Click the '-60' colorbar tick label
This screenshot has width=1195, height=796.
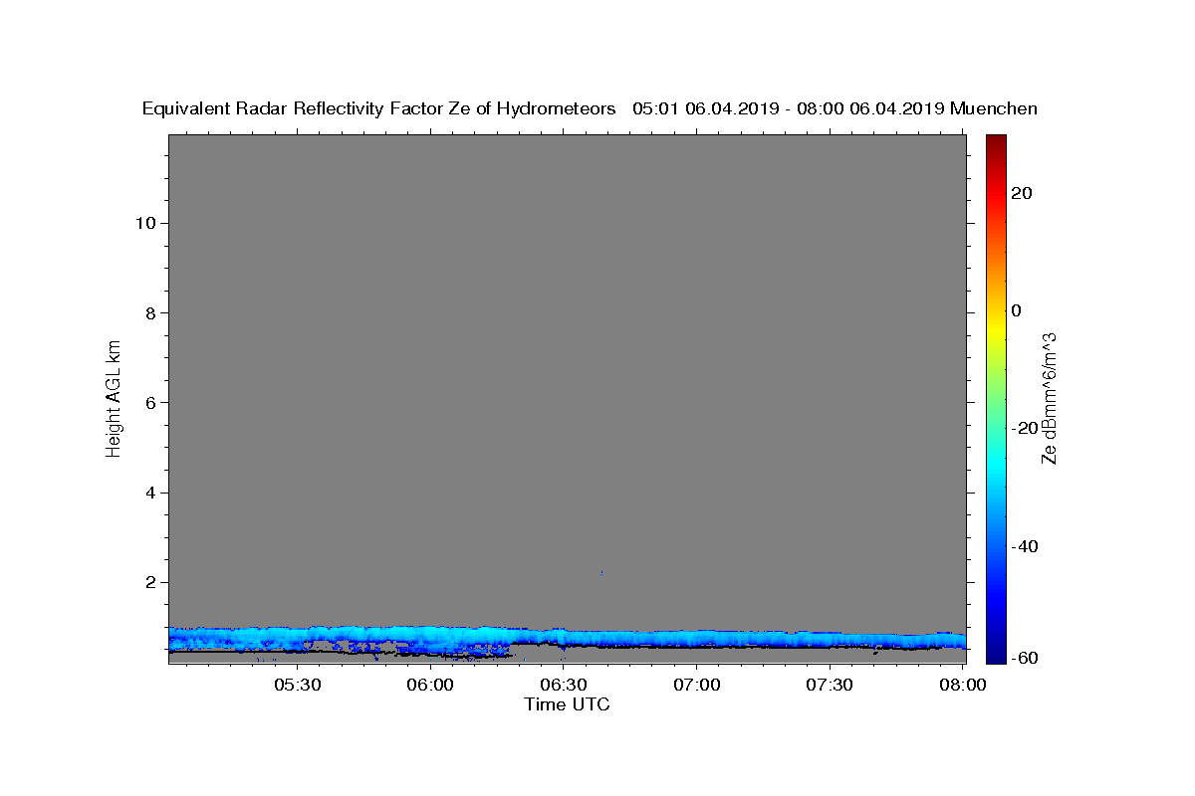coord(1026,658)
